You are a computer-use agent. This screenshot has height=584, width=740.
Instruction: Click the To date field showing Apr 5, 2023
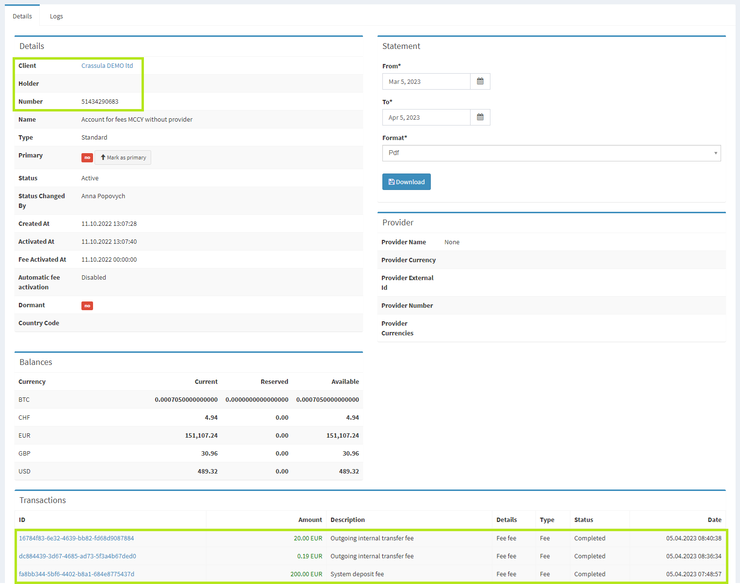coord(426,117)
